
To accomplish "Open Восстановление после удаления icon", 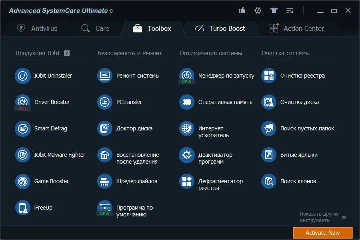I will pyautogui.click(x=105, y=155).
